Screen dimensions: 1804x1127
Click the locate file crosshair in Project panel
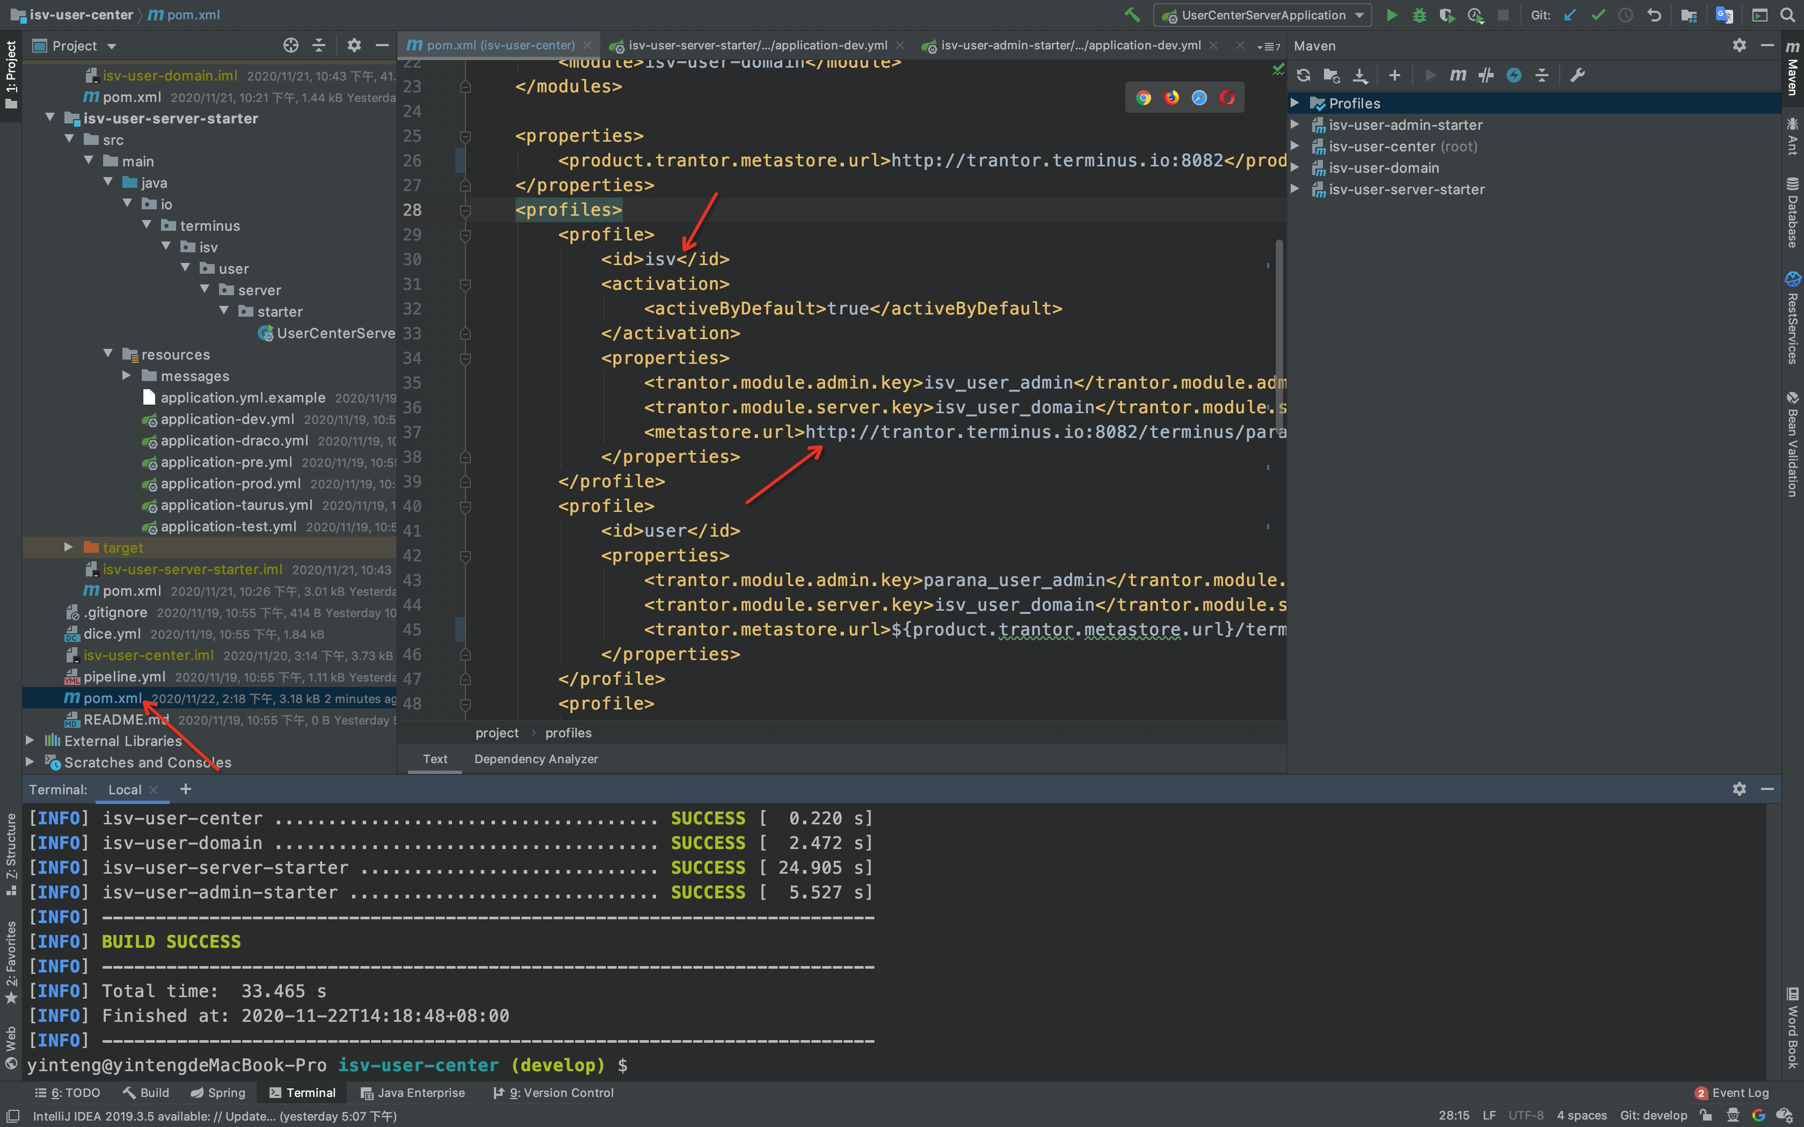290,46
